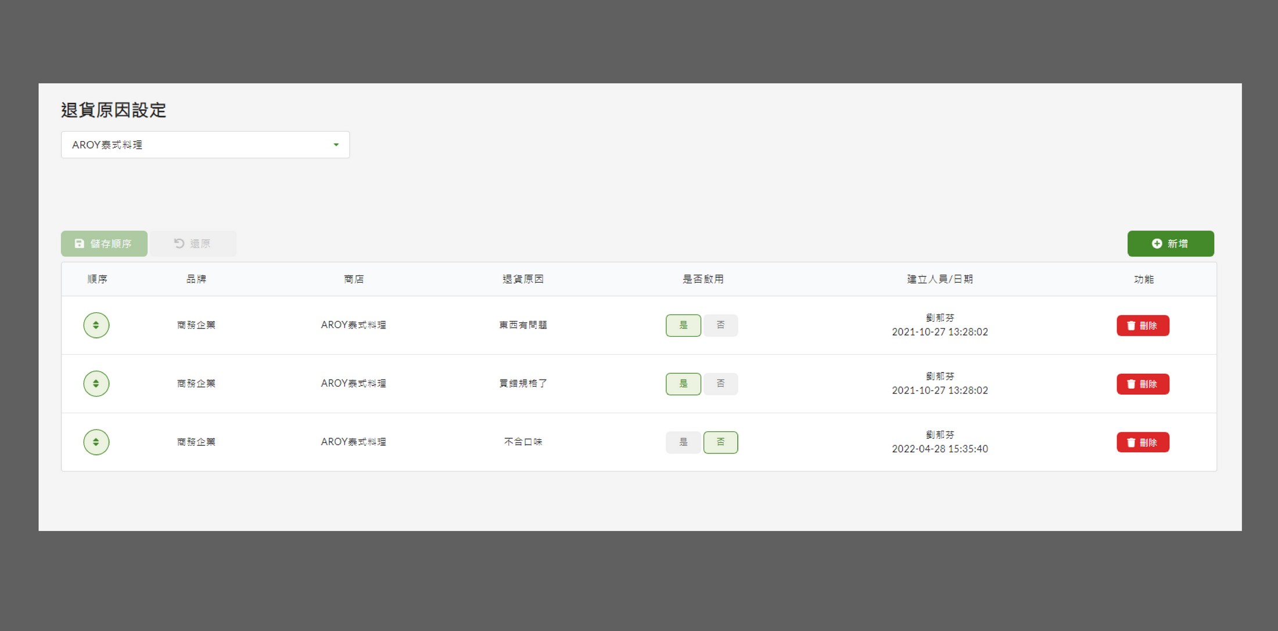This screenshot has width=1278, height=631.
Task: Delete the 買錯規格了 return reason
Action: pos(1142,384)
